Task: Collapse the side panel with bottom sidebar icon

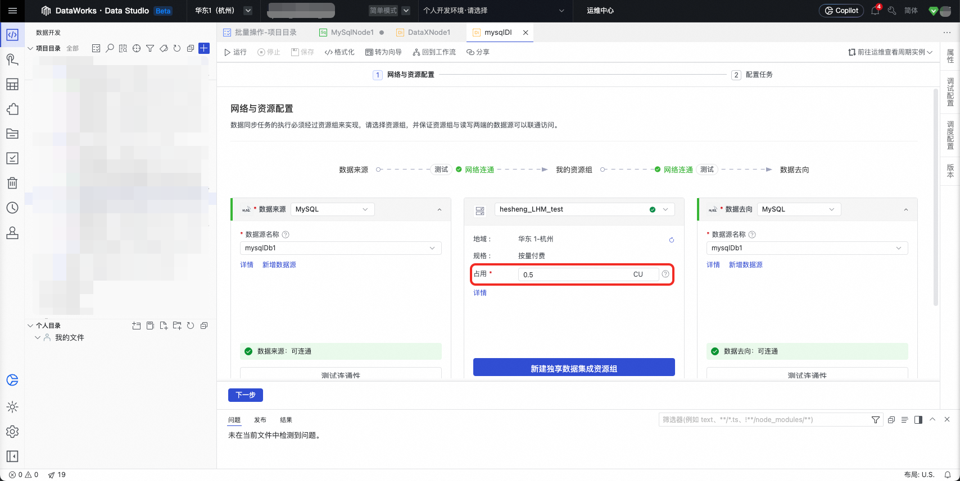Action: click(x=12, y=456)
